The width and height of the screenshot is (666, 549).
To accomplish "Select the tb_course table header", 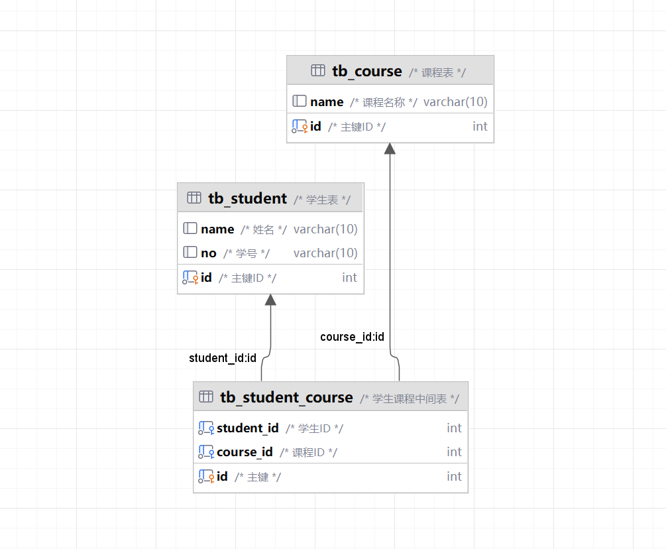I will pyautogui.click(x=390, y=70).
